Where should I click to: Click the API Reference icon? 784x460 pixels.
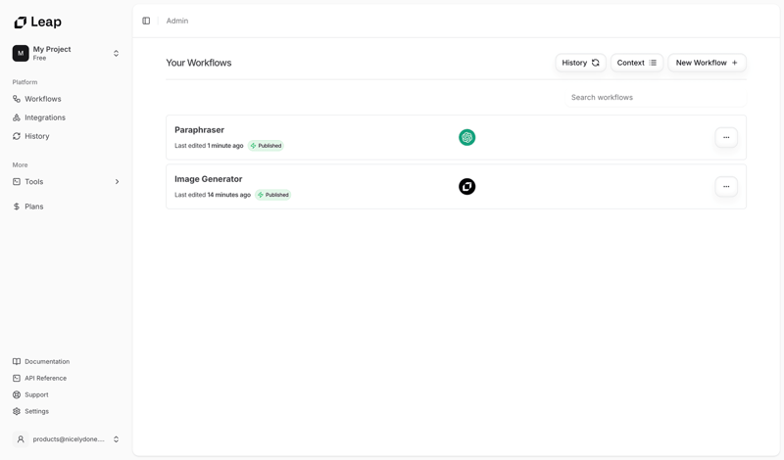click(x=17, y=378)
